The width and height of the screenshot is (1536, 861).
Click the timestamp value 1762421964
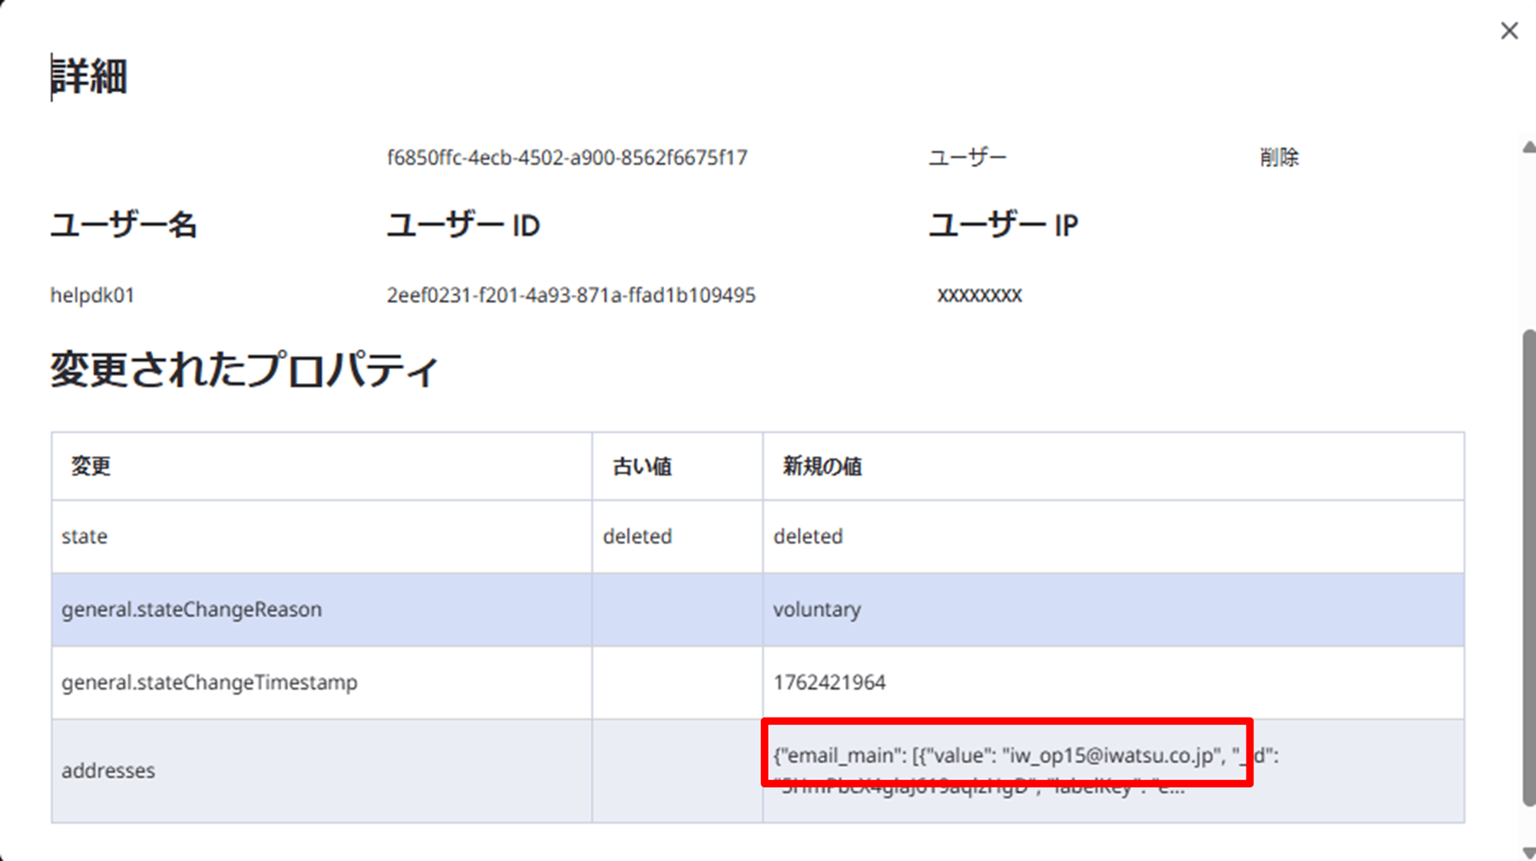[829, 682]
